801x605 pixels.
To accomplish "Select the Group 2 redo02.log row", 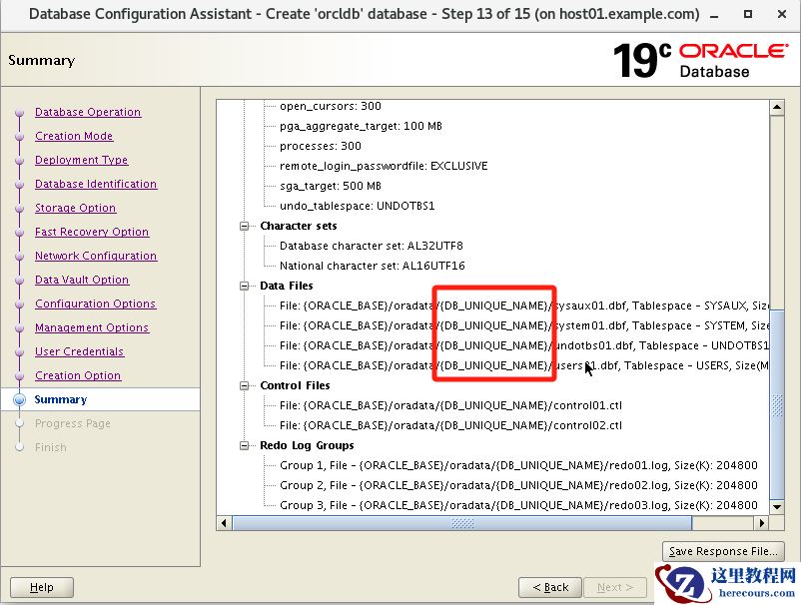I will (x=518, y=485).
